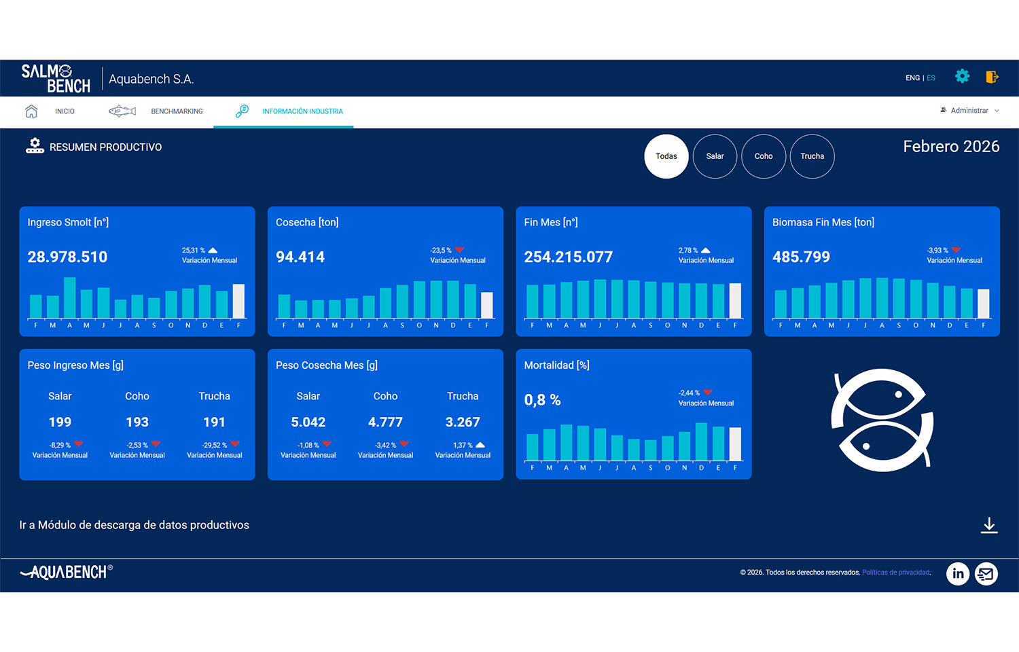Image resolution: width=1019 pixels, height=652 pixels.
Task: Click the home icon beside INICIO
Action: coord(31,111)
